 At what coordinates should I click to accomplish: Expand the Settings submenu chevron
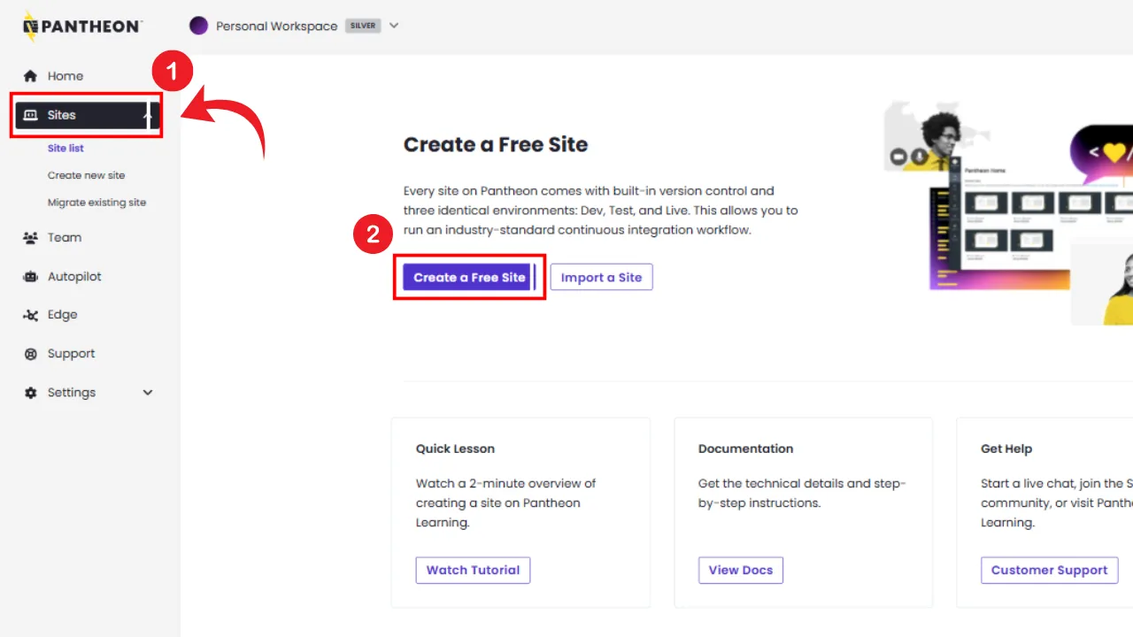[x=148, y=393]
